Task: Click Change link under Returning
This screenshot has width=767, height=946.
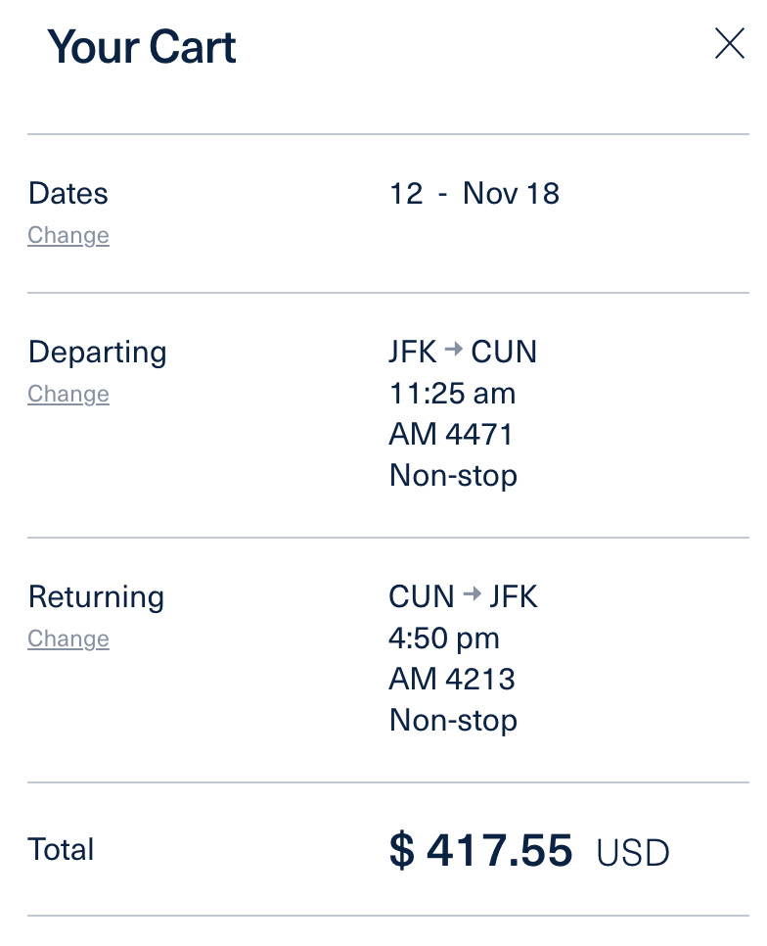Action: coord(68,639)
